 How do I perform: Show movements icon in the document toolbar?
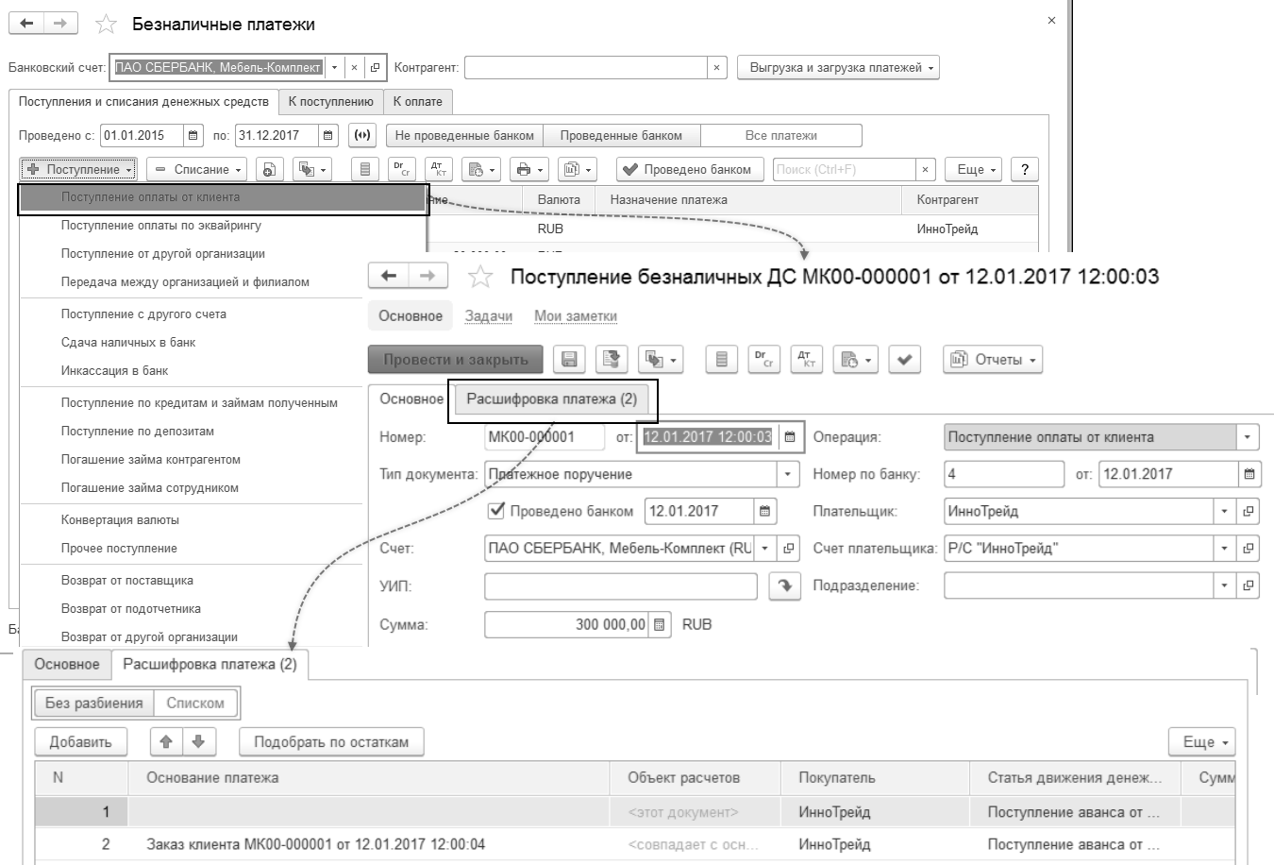point(722,360)
